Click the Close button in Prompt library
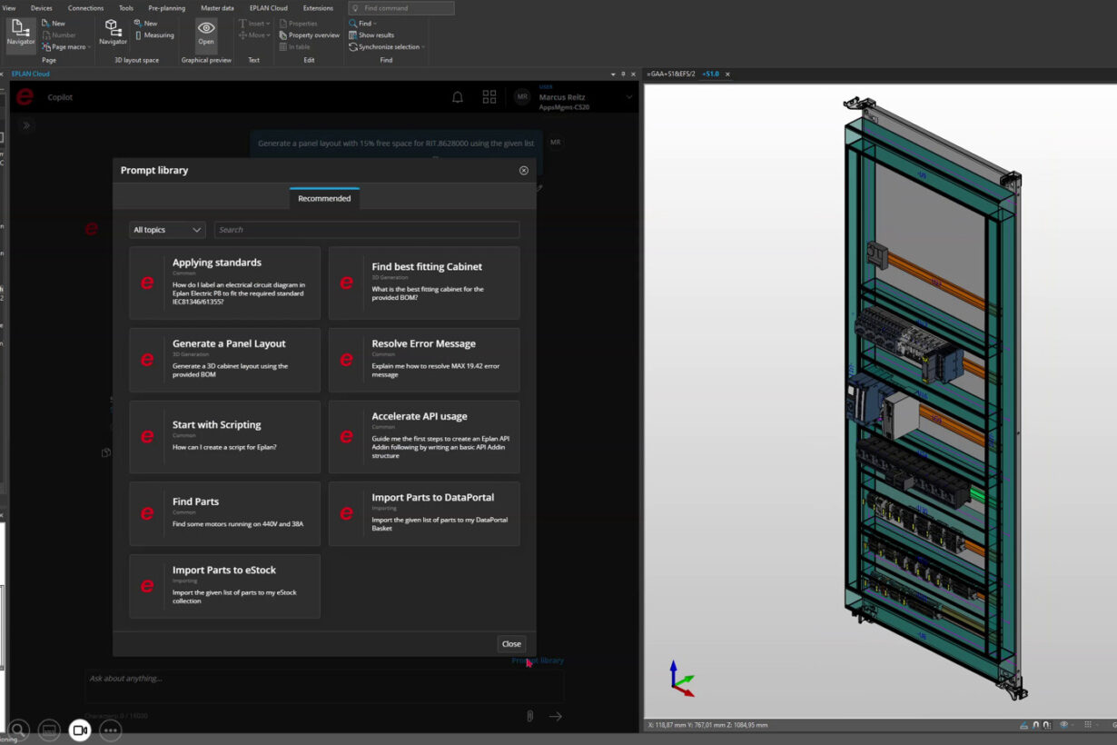 tap(511, 643)
